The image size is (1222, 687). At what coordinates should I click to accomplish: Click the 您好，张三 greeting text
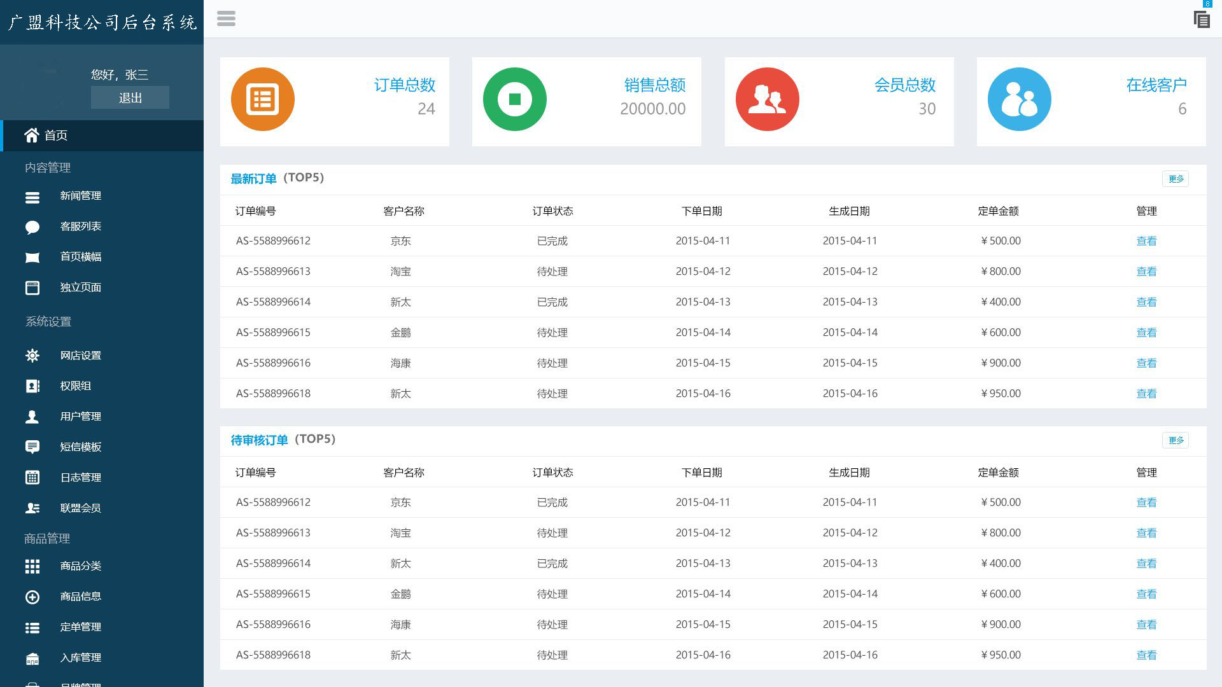tap(120, 74)
